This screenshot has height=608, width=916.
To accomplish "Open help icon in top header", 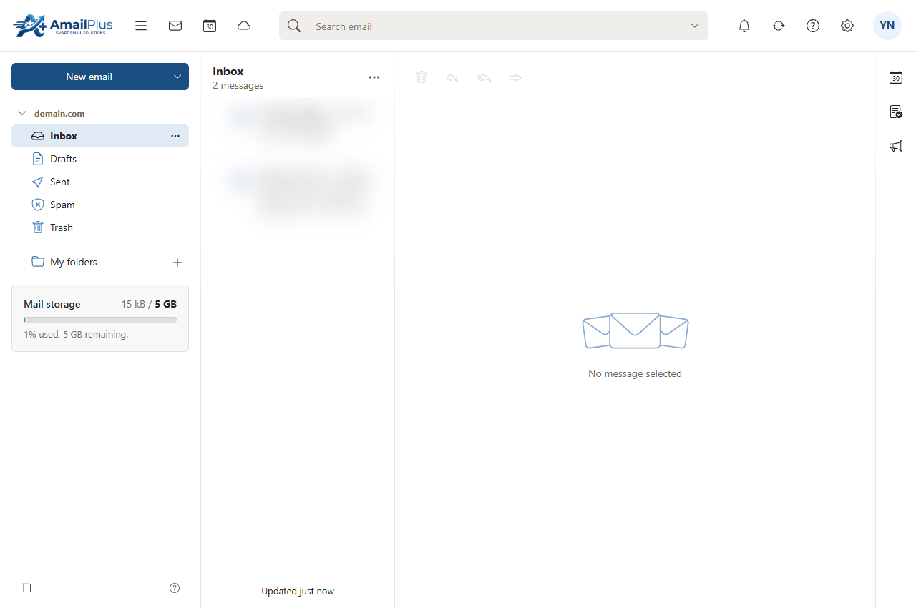I will [813, 26].
